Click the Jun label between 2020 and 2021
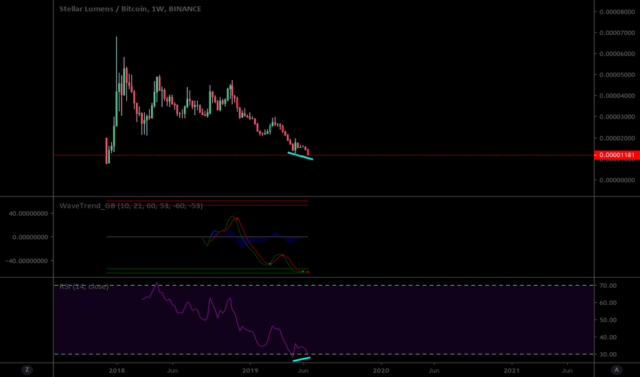Viewport: 640px width, 377px height. (x=433, y=370)
